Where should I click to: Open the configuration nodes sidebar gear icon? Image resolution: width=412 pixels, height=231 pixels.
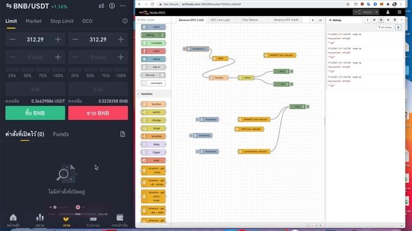388,20
